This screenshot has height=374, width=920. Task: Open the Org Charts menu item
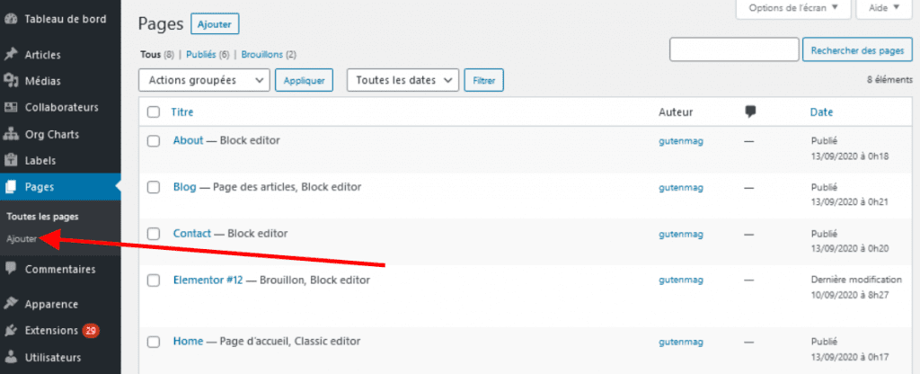[51, 135]
